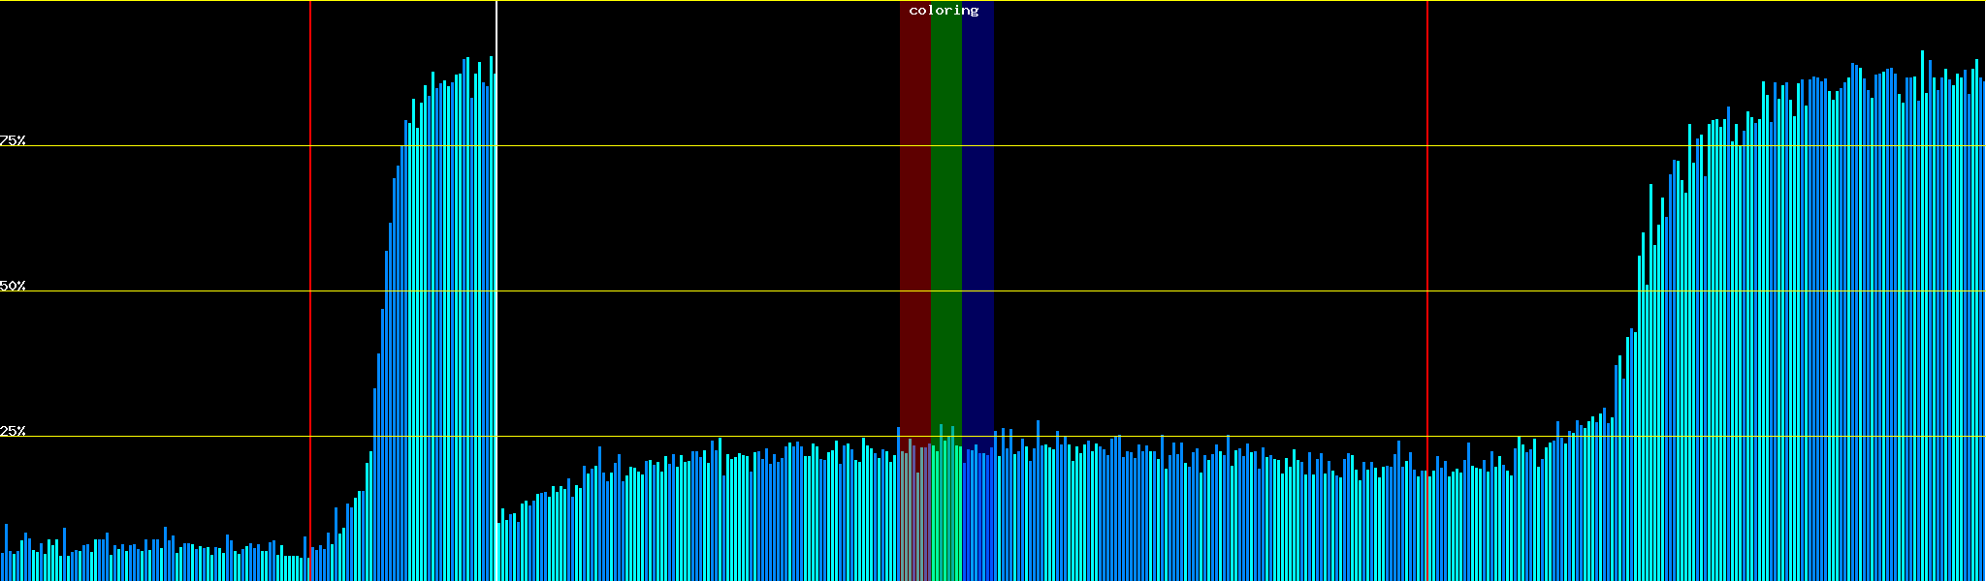
Task: Click the 50% axis label
Action: click(x=13, y=286)
